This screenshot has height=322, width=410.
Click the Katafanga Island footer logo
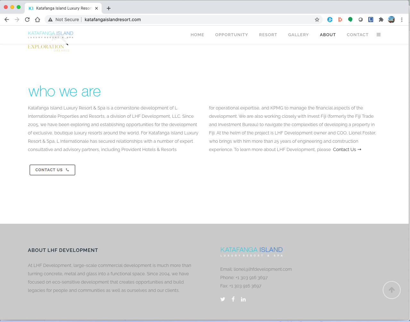pyautogui.click(x=252, y=252)
